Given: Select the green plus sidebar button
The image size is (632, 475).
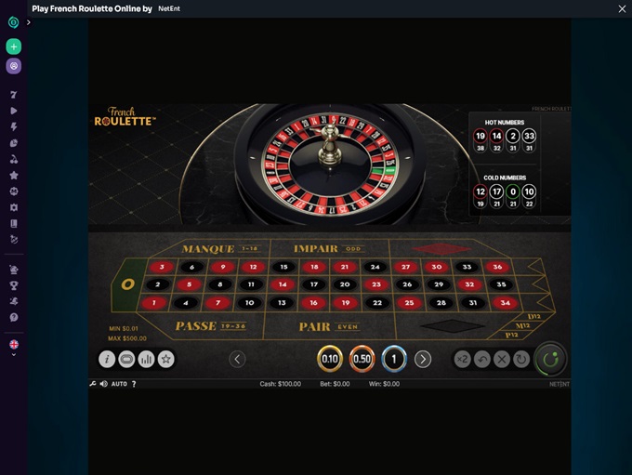Looking at the screenshot, I should tap(14, 46).
